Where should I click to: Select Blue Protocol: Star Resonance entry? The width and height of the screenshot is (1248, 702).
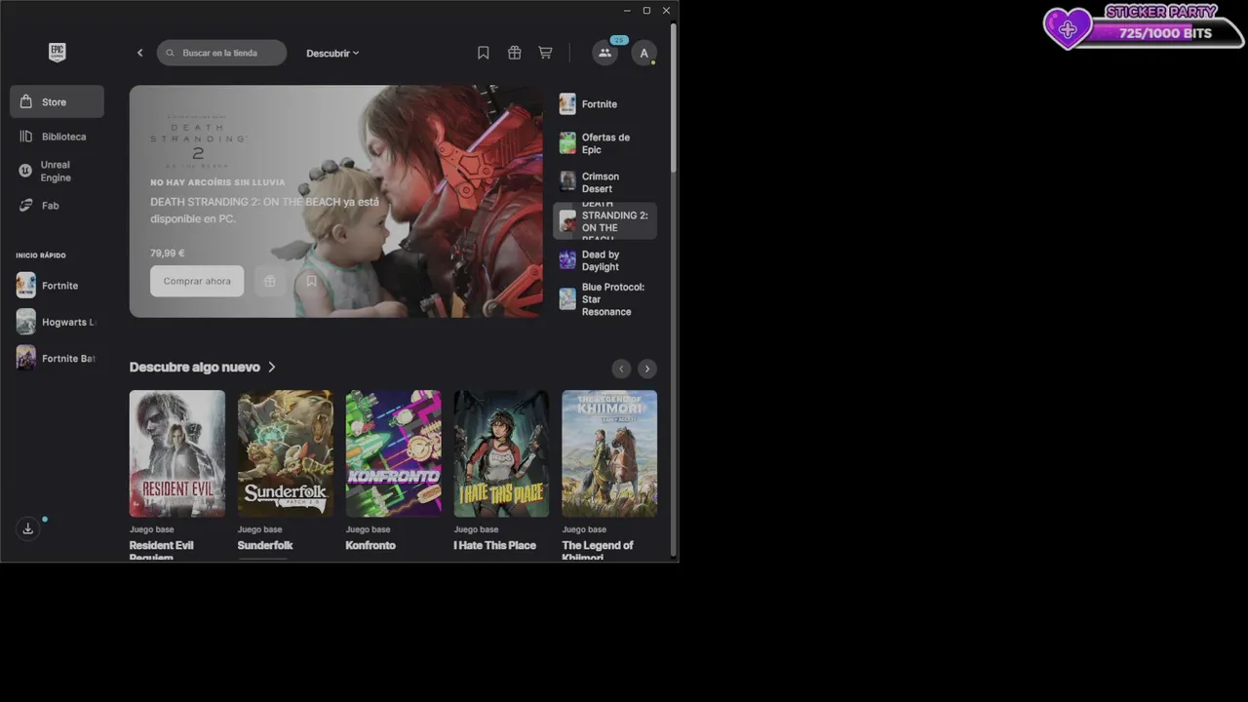point(604,299)
